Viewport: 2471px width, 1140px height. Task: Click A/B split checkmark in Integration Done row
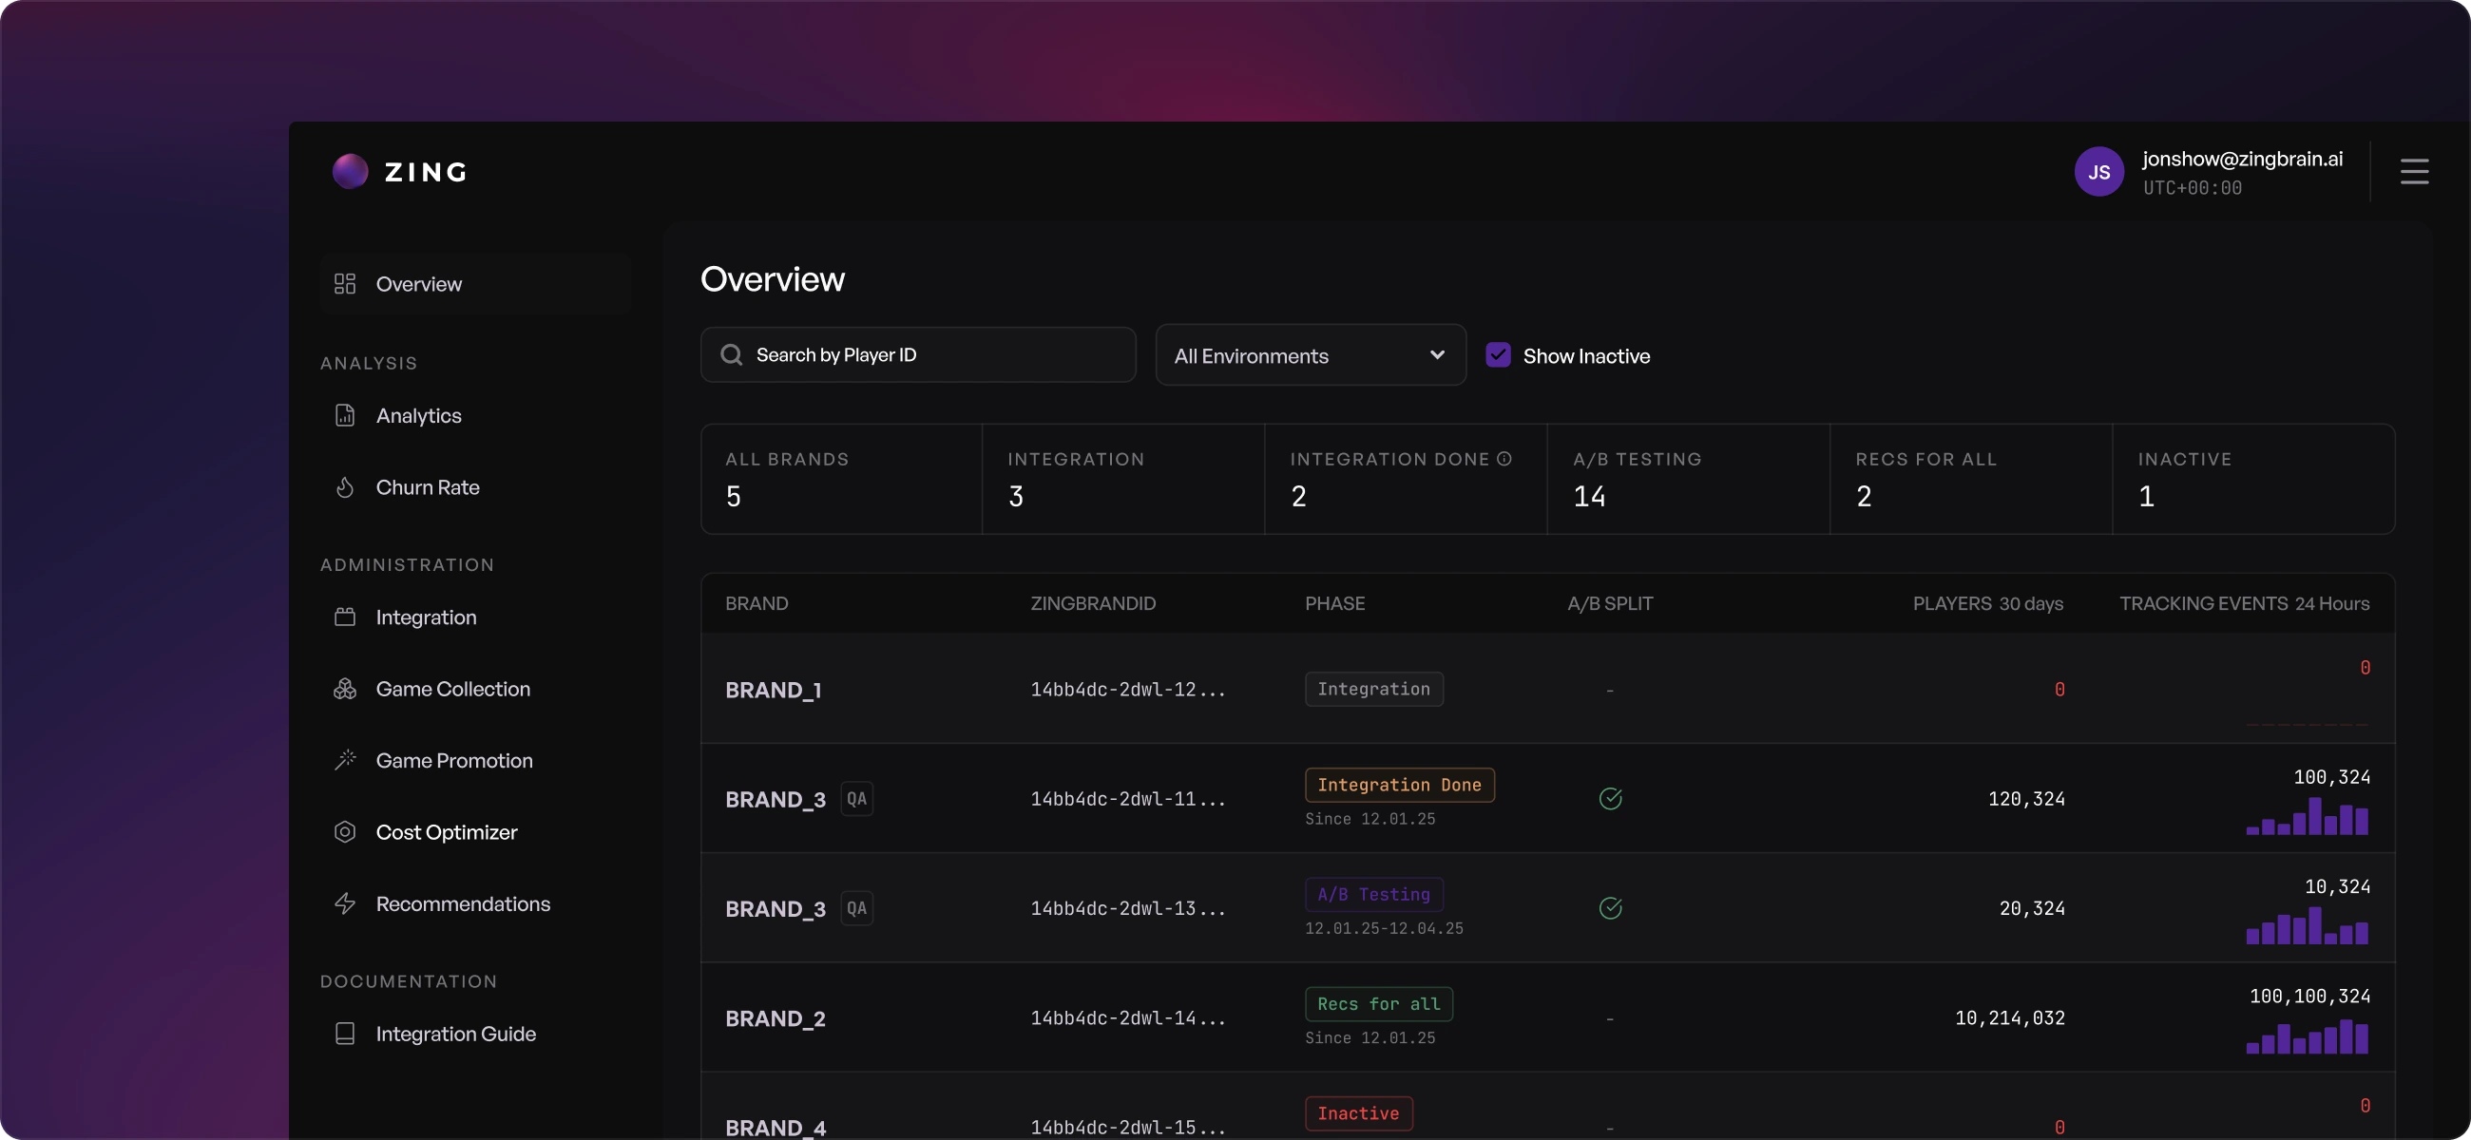(1611, 798)
